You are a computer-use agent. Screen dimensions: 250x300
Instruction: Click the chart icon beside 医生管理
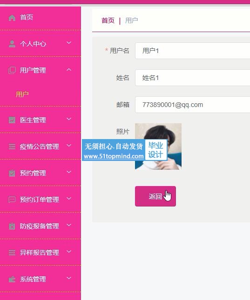point(12,120)
